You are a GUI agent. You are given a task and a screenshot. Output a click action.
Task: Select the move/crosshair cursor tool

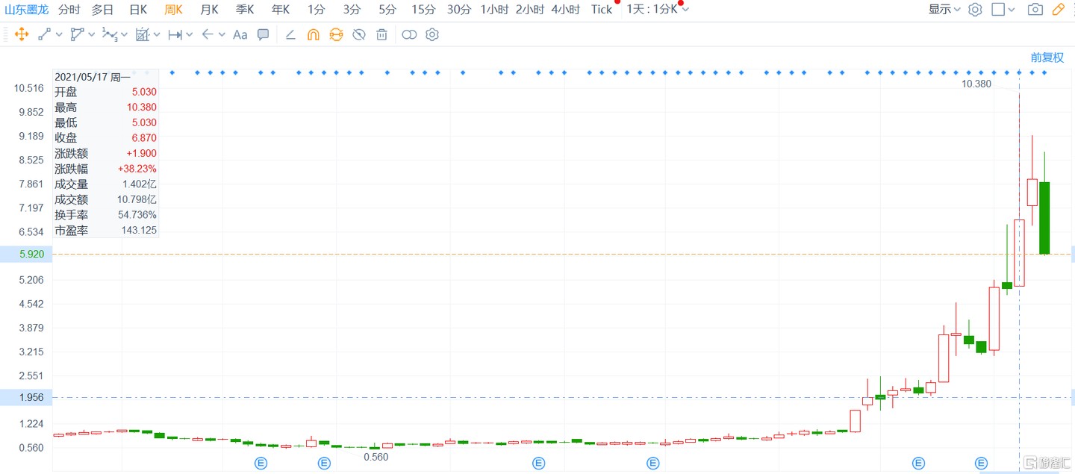tap(22, 34)
